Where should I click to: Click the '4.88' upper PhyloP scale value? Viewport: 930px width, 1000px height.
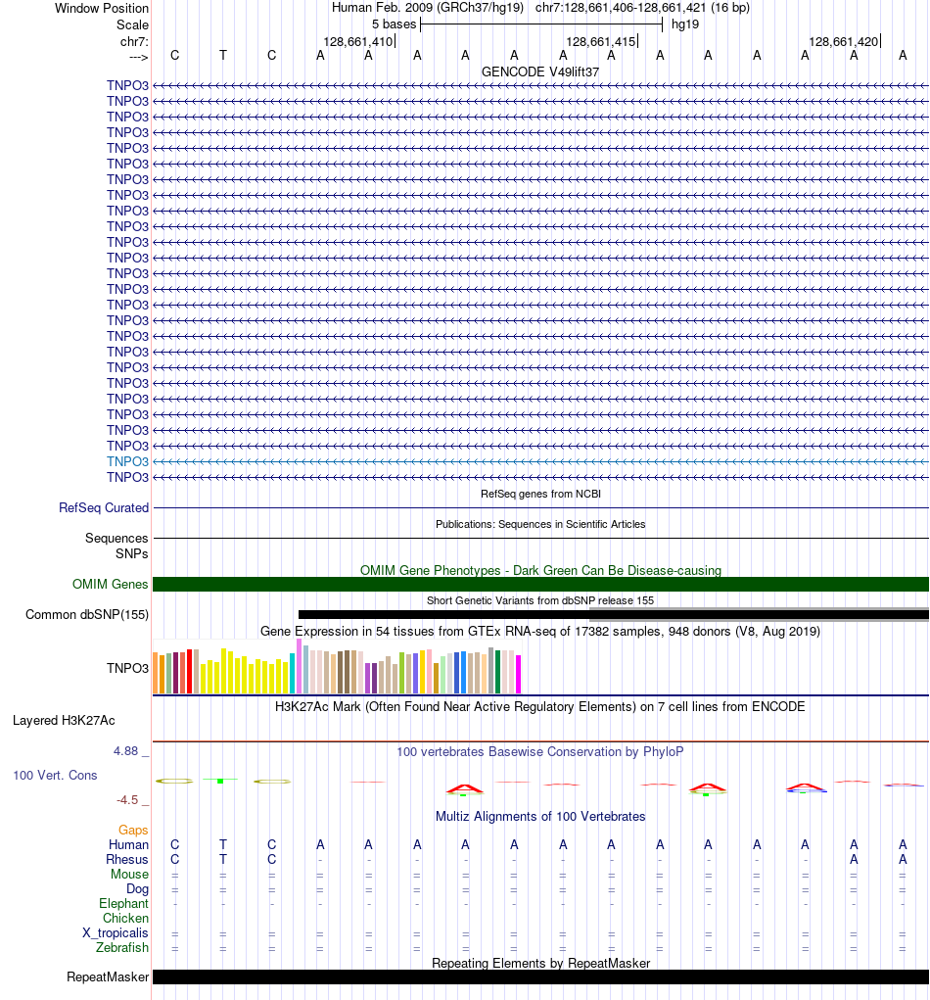point(126,751)
